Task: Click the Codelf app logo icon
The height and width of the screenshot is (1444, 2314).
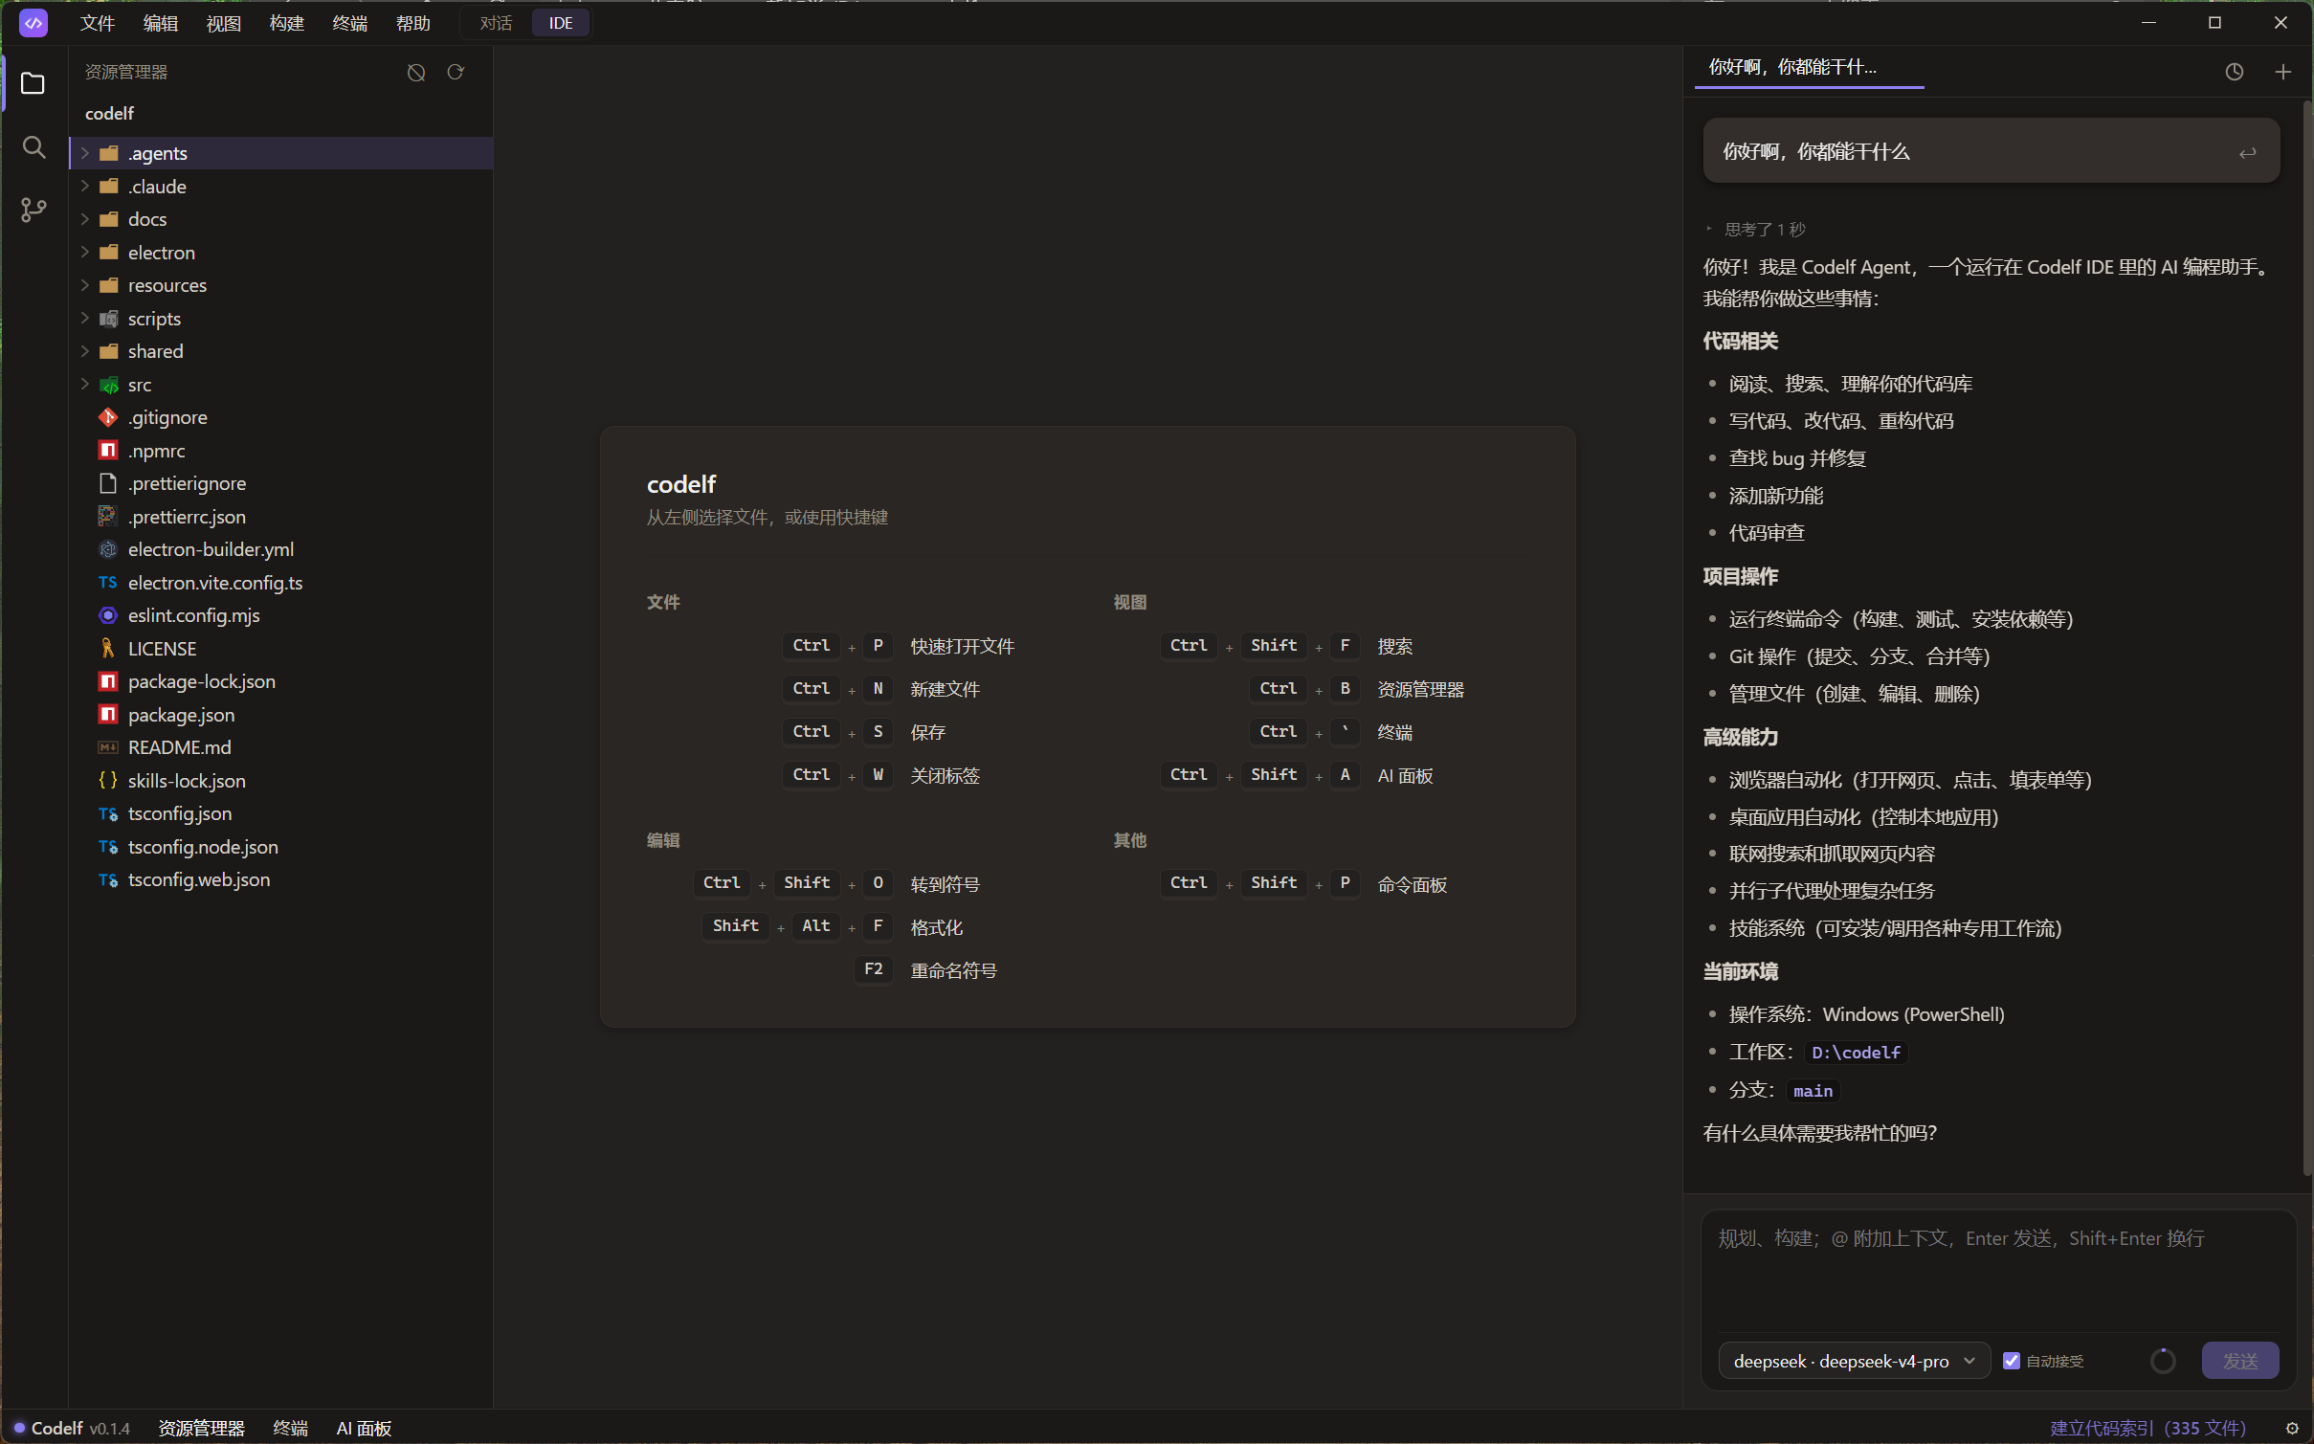Action: point(33,22)
